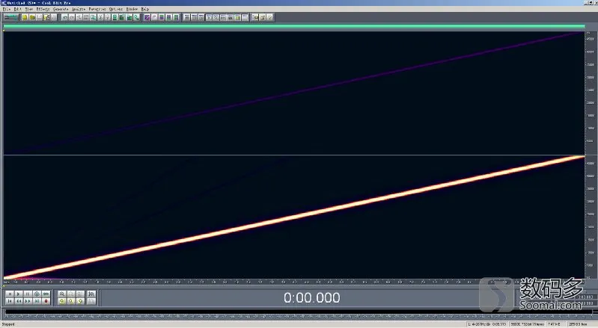Click the circled Play to End button

tap(37, 294)
